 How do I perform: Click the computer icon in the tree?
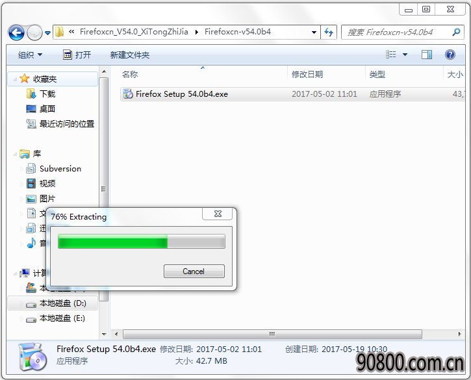coord(25,273)
